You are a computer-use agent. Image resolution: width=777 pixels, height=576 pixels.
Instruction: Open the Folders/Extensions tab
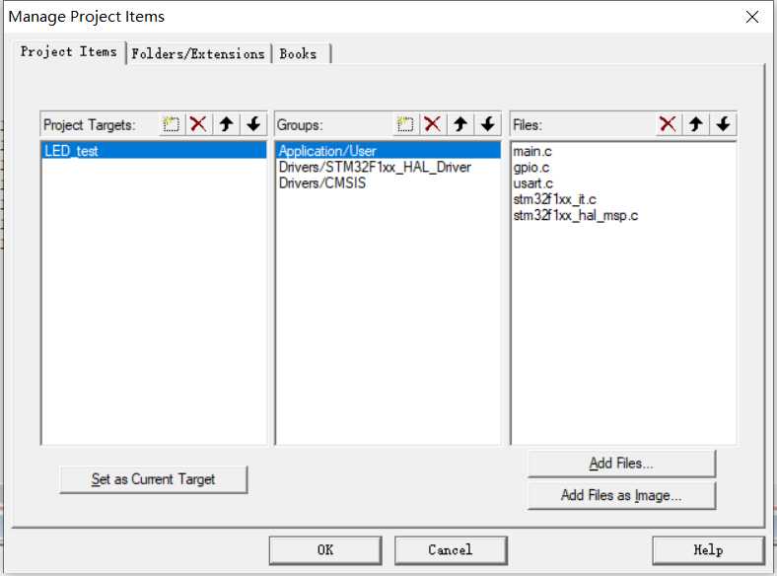pyautogui.click(x=198, y=53)
